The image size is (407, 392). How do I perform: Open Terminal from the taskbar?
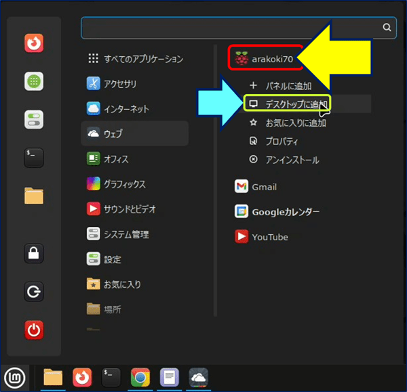111,377
